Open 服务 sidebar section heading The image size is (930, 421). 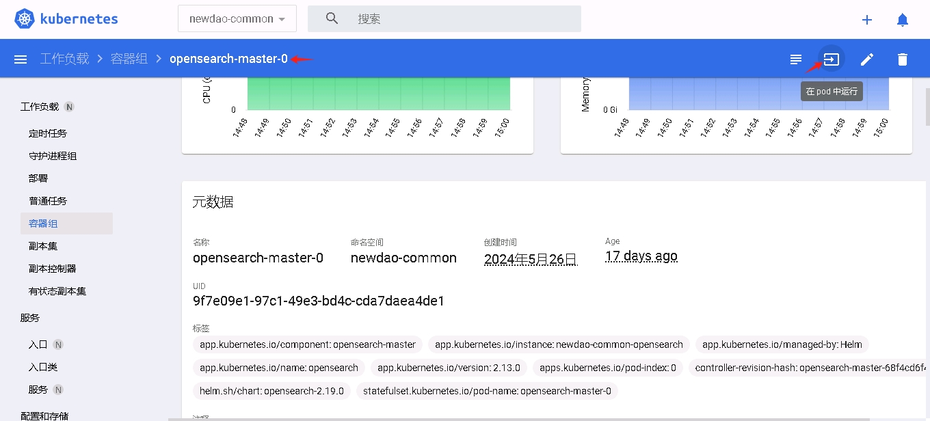pyautogui.click(x=30, y=318)
